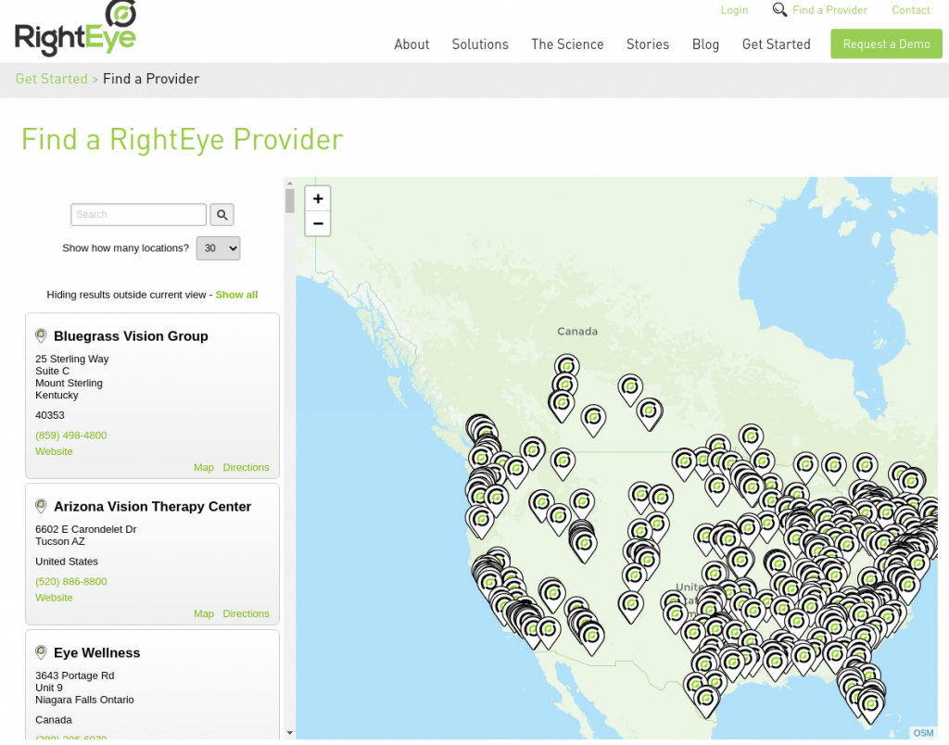Open the Solutions menu
The image size is (949, 745).
pyautogui.click(x=480, y=44)
